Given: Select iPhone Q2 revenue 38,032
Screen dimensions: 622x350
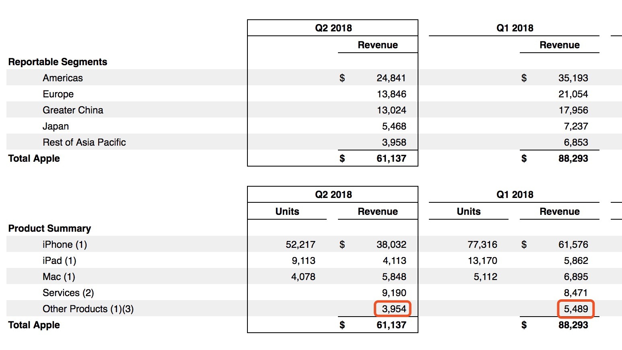Looking at the screenshot, I should tap(391, 245).
